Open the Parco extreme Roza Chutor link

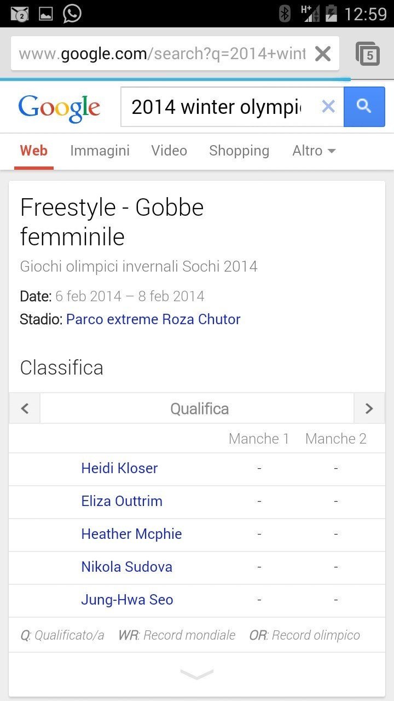pyautogui.click(x=153, y=319)
